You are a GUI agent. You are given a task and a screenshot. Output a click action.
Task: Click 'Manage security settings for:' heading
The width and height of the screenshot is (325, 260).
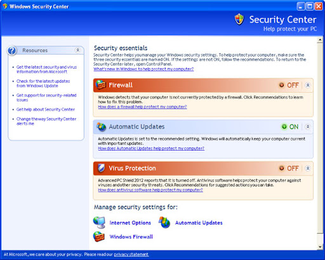136,207
